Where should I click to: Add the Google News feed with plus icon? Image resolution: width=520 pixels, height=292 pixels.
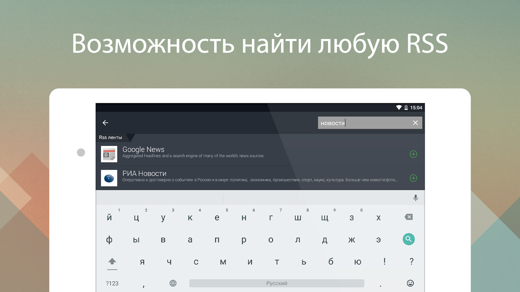(x=413, y=154)
